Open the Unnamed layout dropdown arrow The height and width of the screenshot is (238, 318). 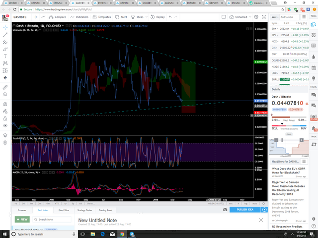point(250,17)
